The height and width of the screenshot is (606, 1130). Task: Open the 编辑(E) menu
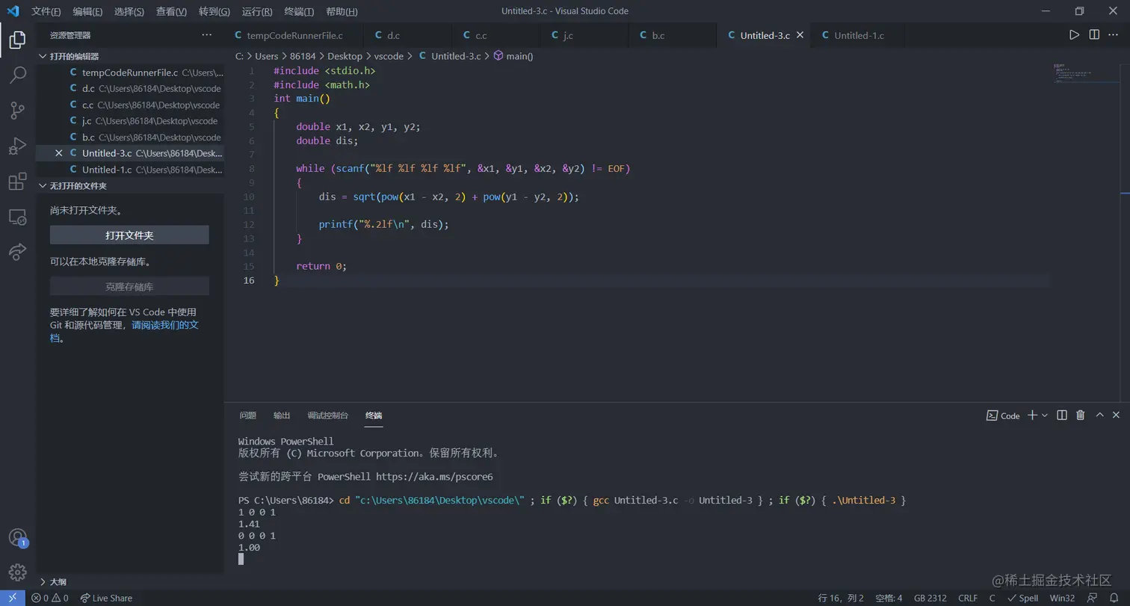pyautogui.click(x=88, y=11)
